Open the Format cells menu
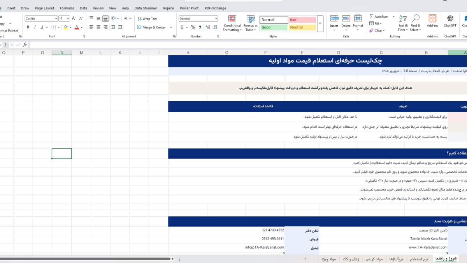 coord(358,23)
